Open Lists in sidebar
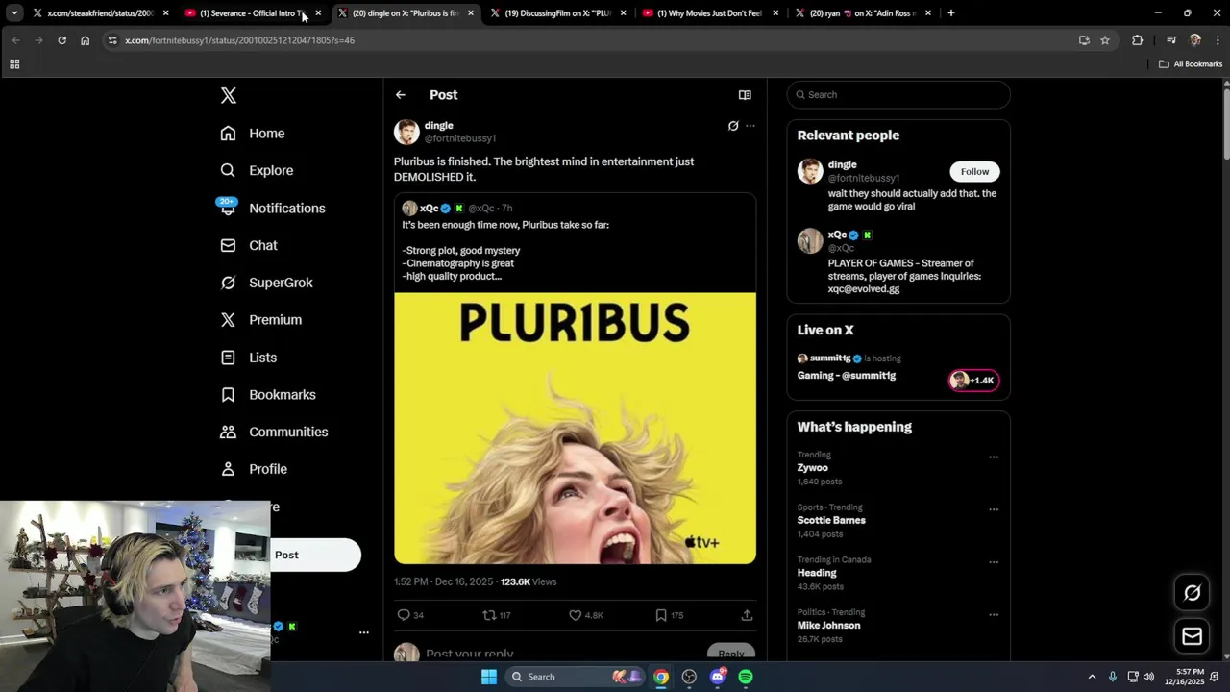Image resolution: width=1230 pixels, height=692 pixels. 249,358
